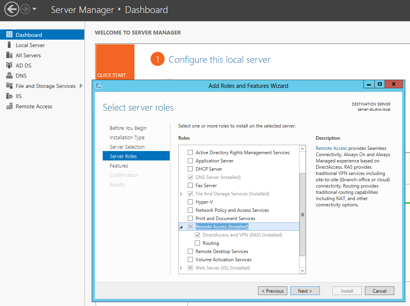Click Server Manager in the breadcrumb title
Image resolution: width=410 pixels, height=306 pixels.
pyautogui.click(x=82, y=10)
